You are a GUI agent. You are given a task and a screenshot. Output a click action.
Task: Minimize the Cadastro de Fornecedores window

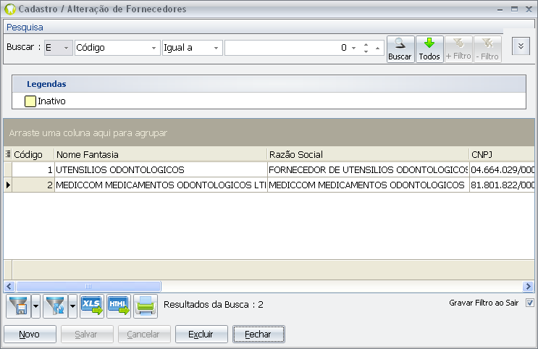tap(500, 9)
